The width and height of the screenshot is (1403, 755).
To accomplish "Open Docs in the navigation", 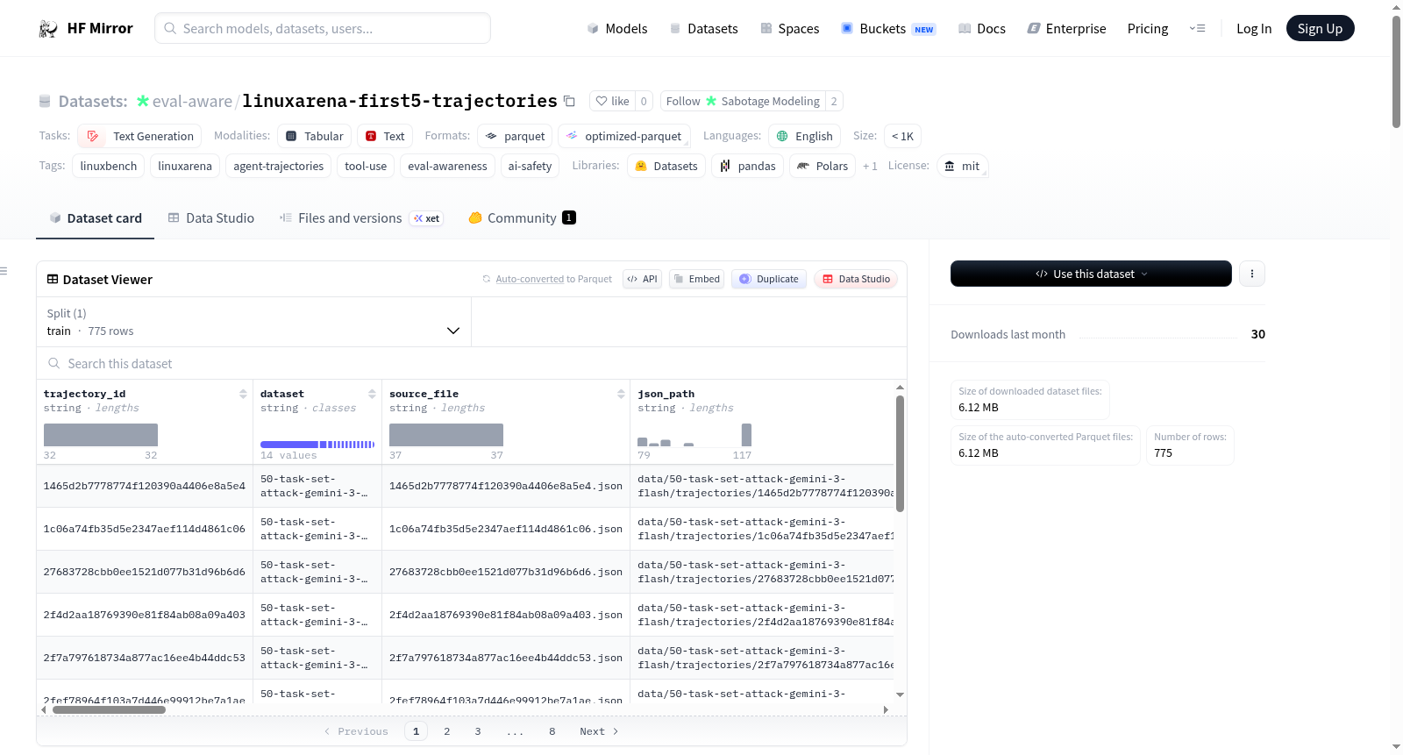I will point(982,29).
